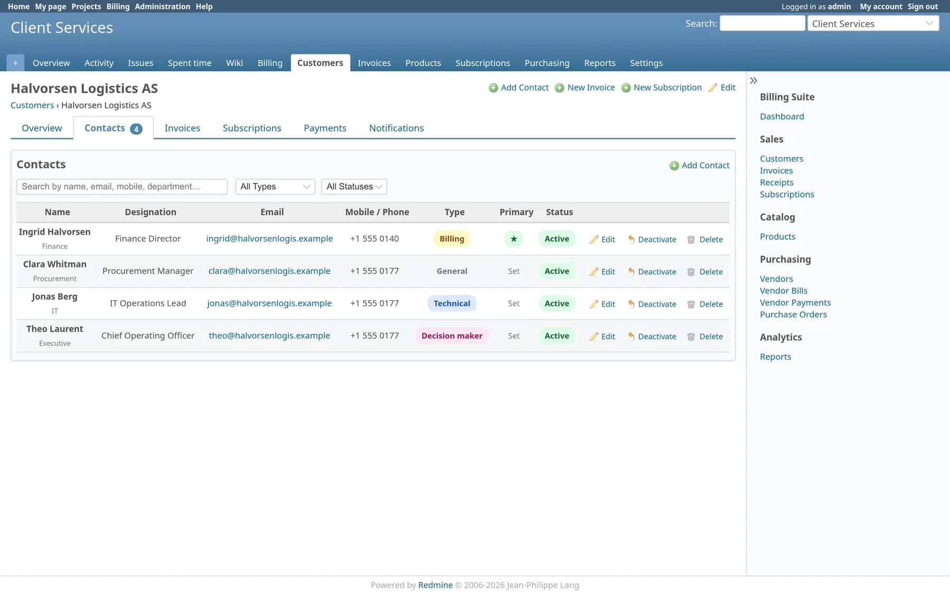Focus the contacts search field

(122, 186)
